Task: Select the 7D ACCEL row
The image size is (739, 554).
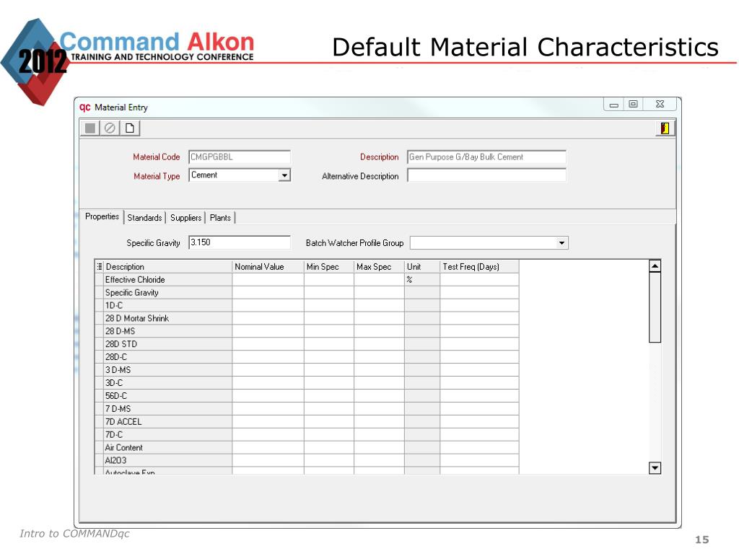Action: (307, 421)
